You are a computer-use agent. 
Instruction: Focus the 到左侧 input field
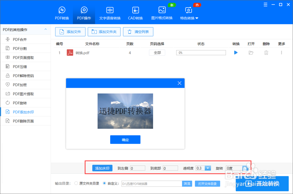click(138, 168)
